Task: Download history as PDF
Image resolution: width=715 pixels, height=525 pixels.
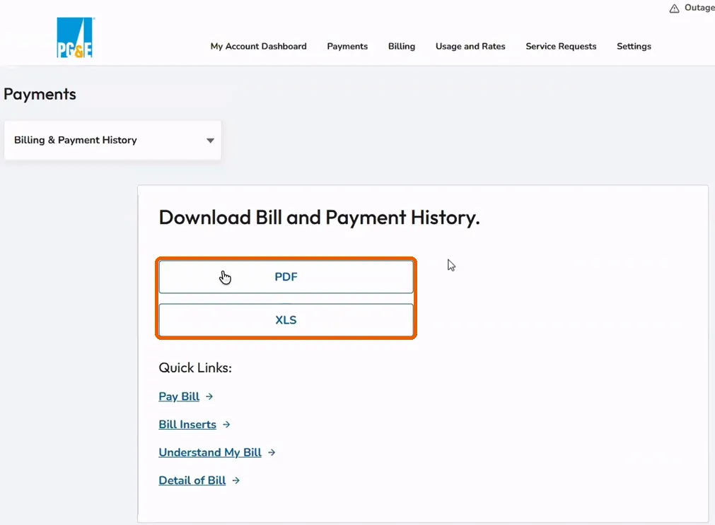Action: (x=286, y=276)
